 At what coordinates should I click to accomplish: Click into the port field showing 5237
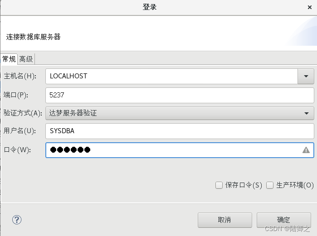[x=180, y=95]
